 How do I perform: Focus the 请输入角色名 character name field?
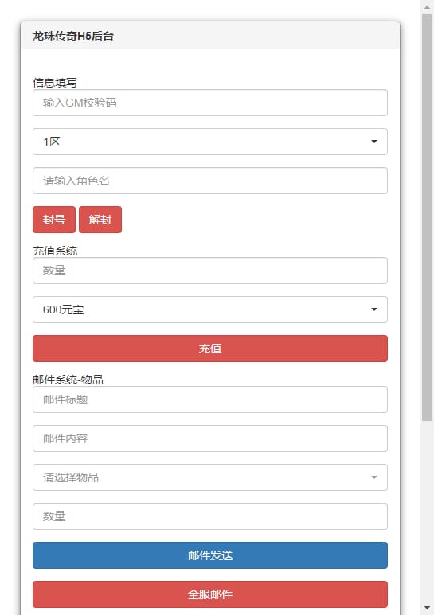210,181
